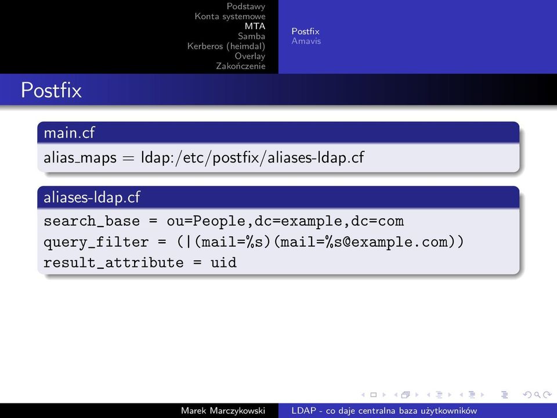Click the previous slide arrow in navigation bar

click(363, 395)
